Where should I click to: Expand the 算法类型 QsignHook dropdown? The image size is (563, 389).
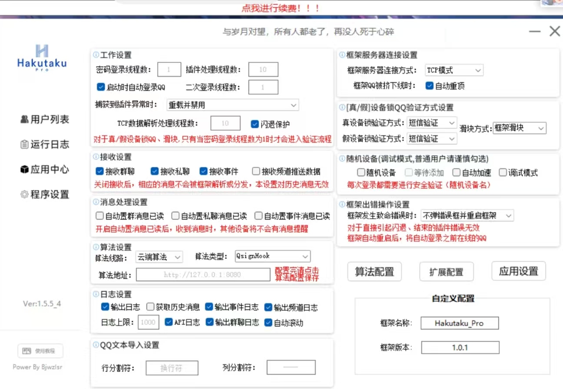pos(272,256)
